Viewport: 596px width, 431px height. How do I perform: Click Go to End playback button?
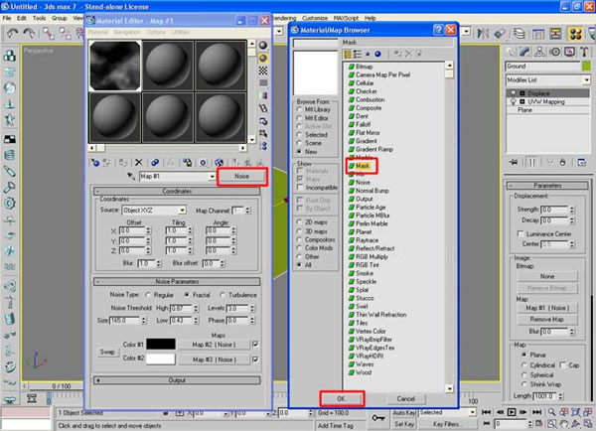pyautogui.click(x=536, y=412)
